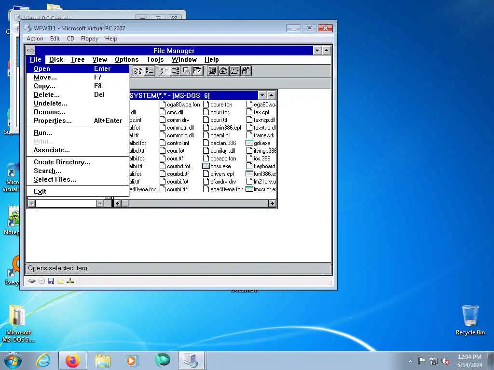Click hard disk icon in Virtual PC status bar

coord(31,281)
